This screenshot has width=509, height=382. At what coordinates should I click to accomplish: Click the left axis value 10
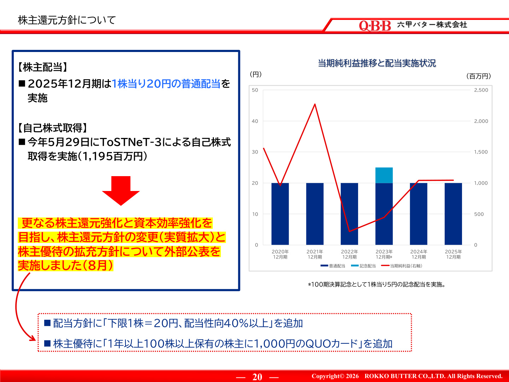click(x=255, y=214)
